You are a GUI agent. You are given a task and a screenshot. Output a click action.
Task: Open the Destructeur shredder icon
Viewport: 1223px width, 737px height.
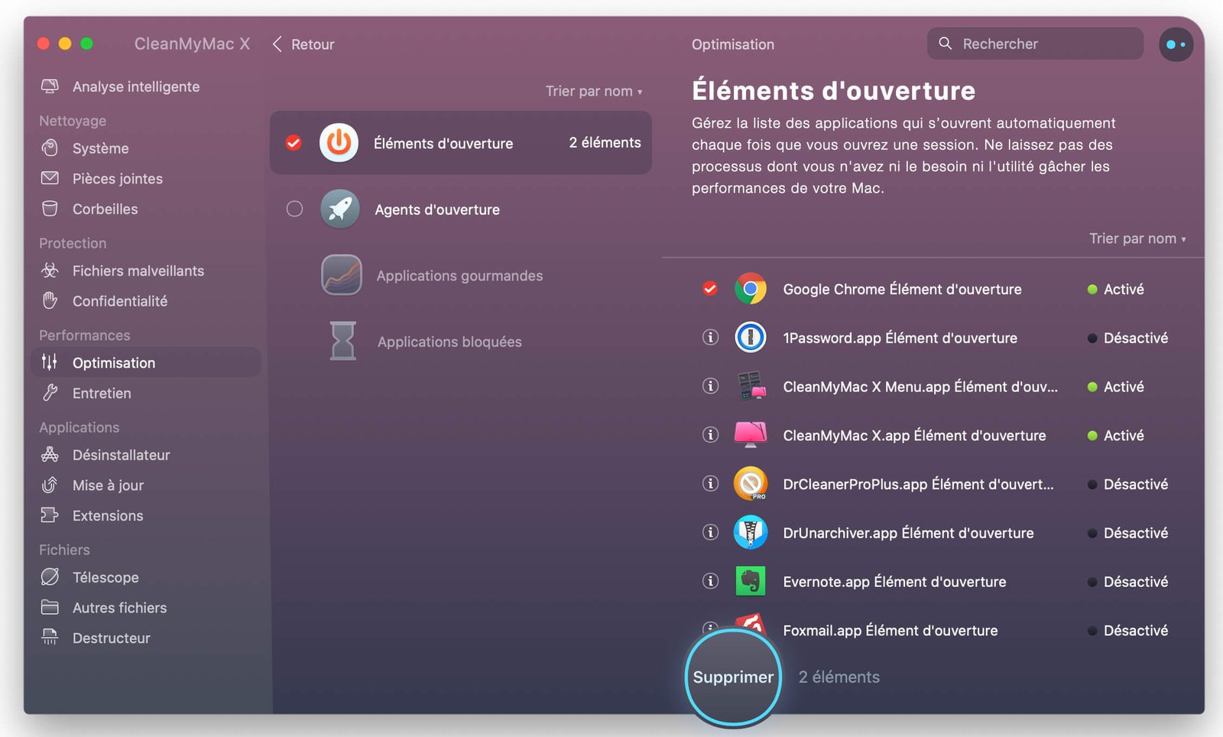(x=50, y=638)
